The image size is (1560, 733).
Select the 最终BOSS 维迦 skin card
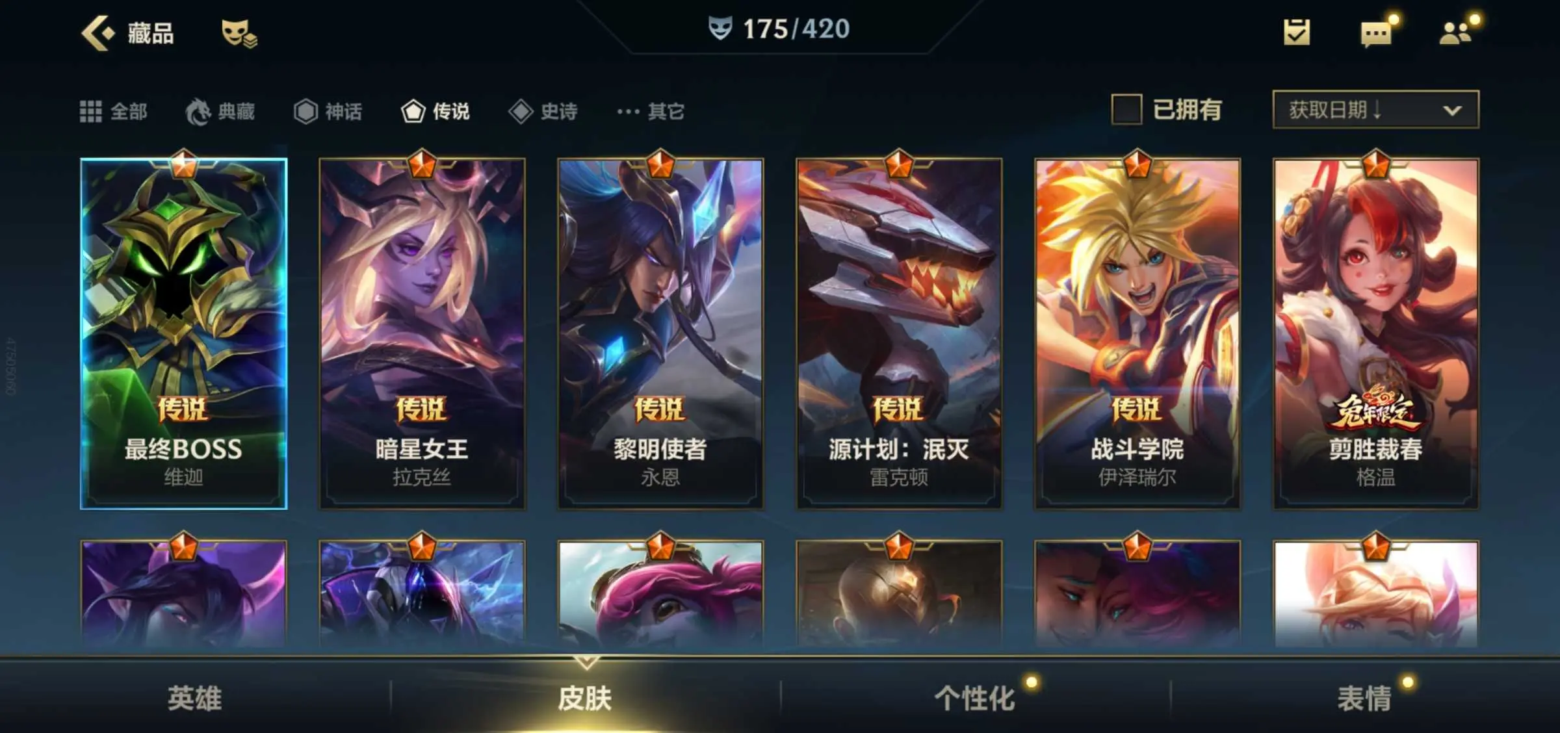(184, 333)
